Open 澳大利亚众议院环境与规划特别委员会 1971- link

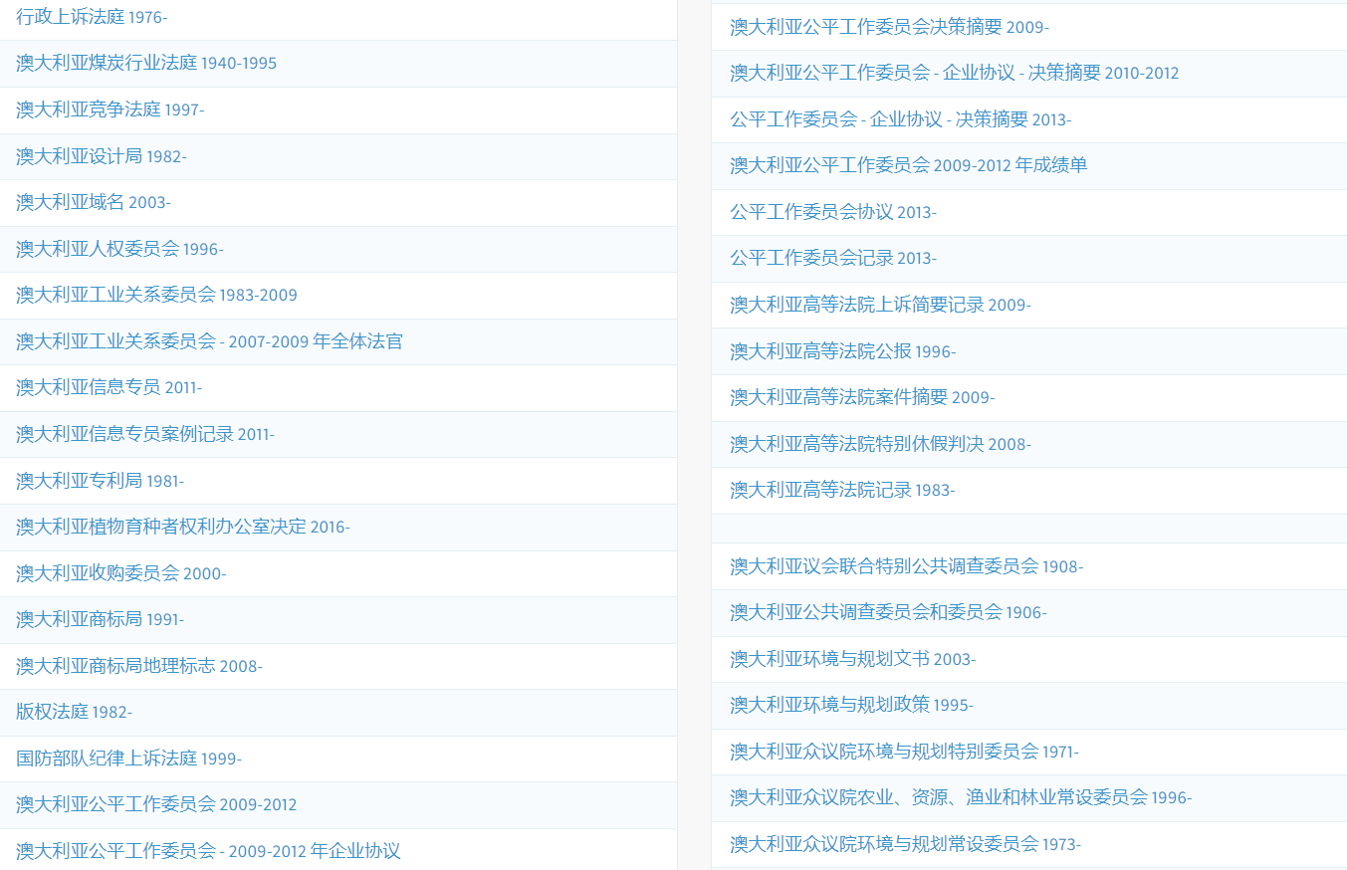(x=904, y=752)
